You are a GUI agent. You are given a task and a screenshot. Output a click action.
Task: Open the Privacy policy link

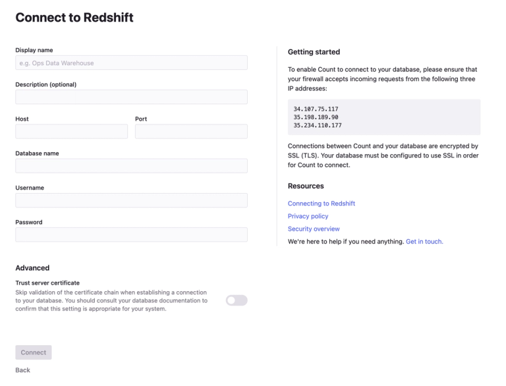coord(308,216)
